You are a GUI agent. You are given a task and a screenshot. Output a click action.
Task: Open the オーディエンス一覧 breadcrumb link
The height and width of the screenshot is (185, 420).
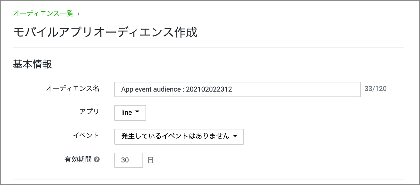(x=43, y=13)
